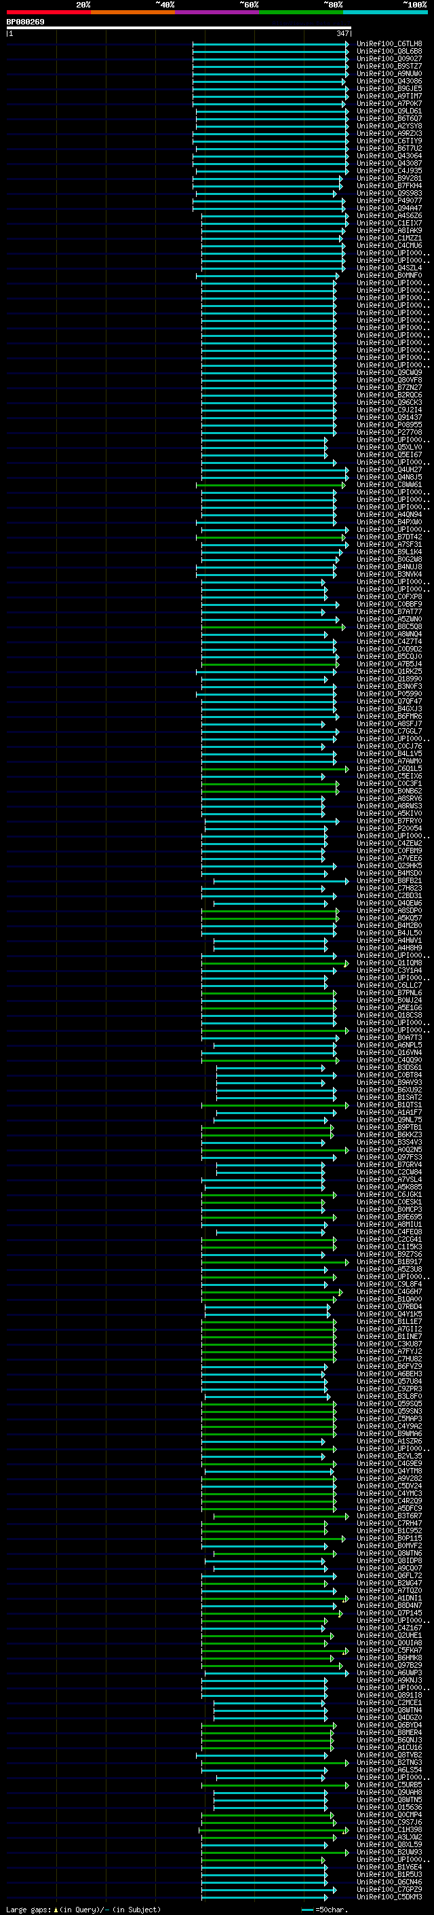Click the cyan =50char scale legend bar
This screenshot has height=1915, width=434.
(307, 1909)
